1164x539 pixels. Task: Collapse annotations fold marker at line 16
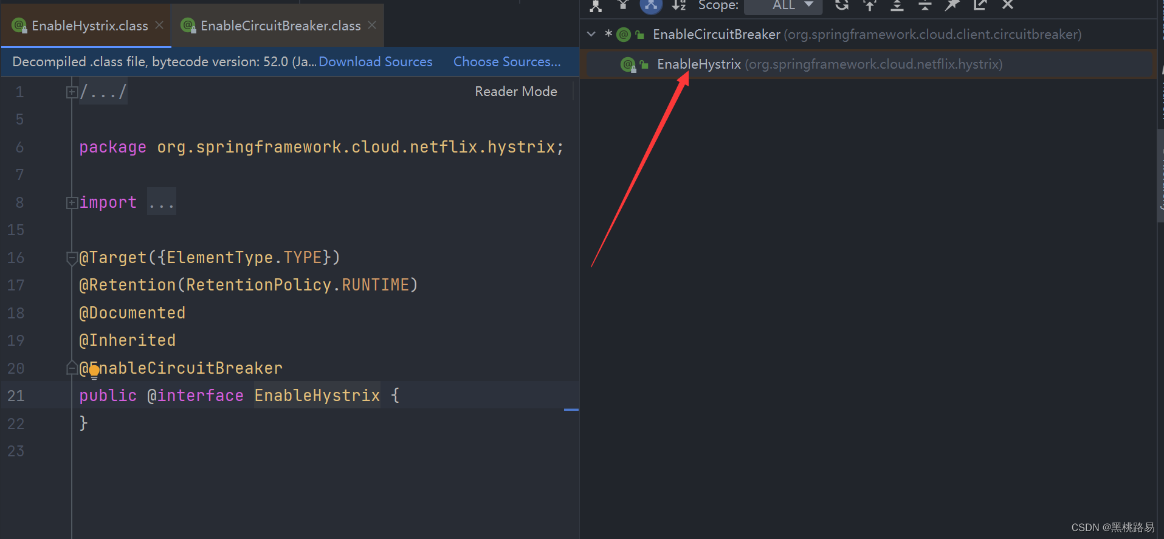(72, 258)
